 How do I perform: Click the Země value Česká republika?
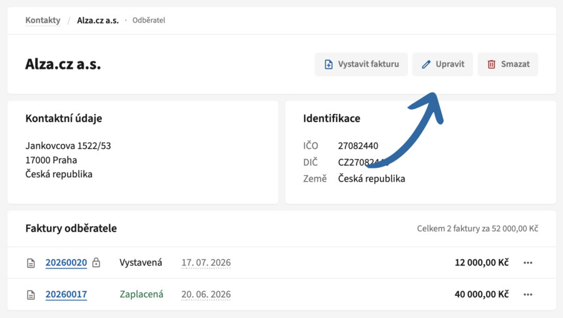point(371,178)
